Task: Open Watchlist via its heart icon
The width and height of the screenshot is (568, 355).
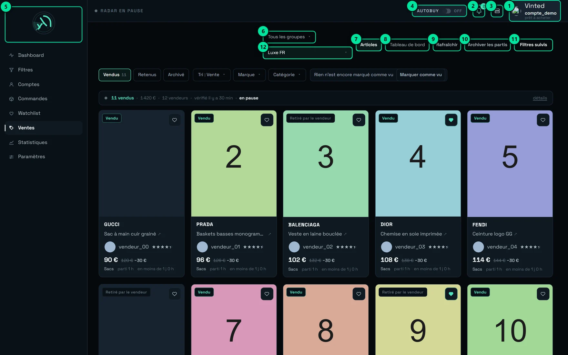Action: (11, 113)
